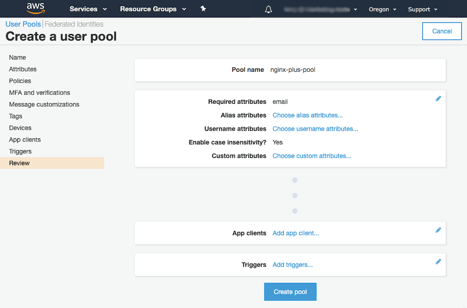Open the Resource Groups dropdown
This screenshot has height=308, width=467.
pyautogui.click(x=153, y=9)
